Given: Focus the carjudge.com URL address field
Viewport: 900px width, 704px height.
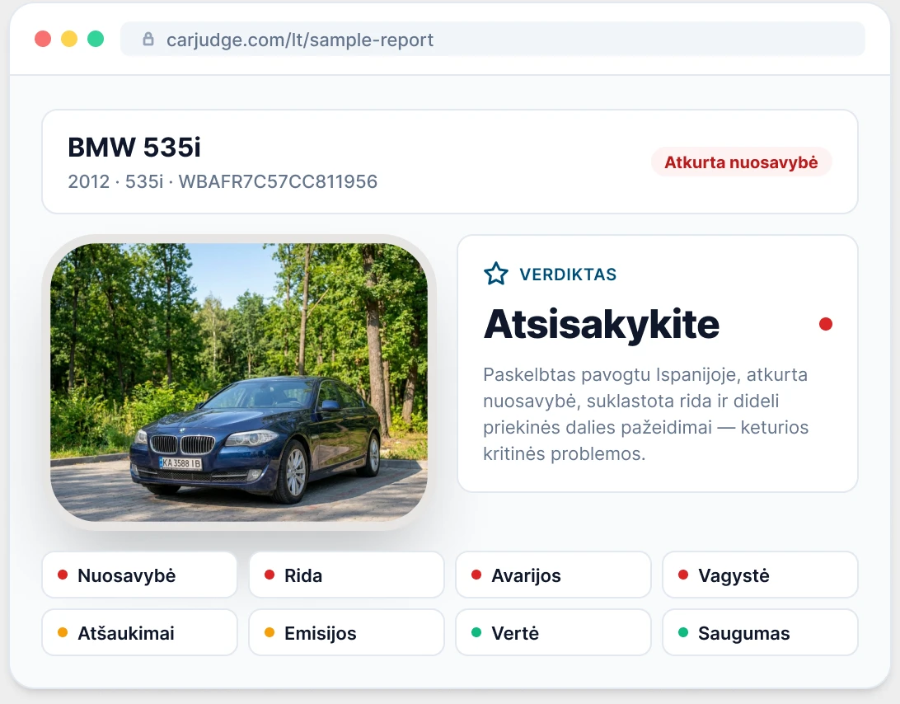Looking at the screenshot, I should pos(493,39).
